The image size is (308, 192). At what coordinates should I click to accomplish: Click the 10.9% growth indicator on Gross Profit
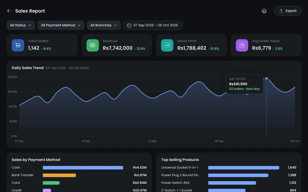point(214,49)
